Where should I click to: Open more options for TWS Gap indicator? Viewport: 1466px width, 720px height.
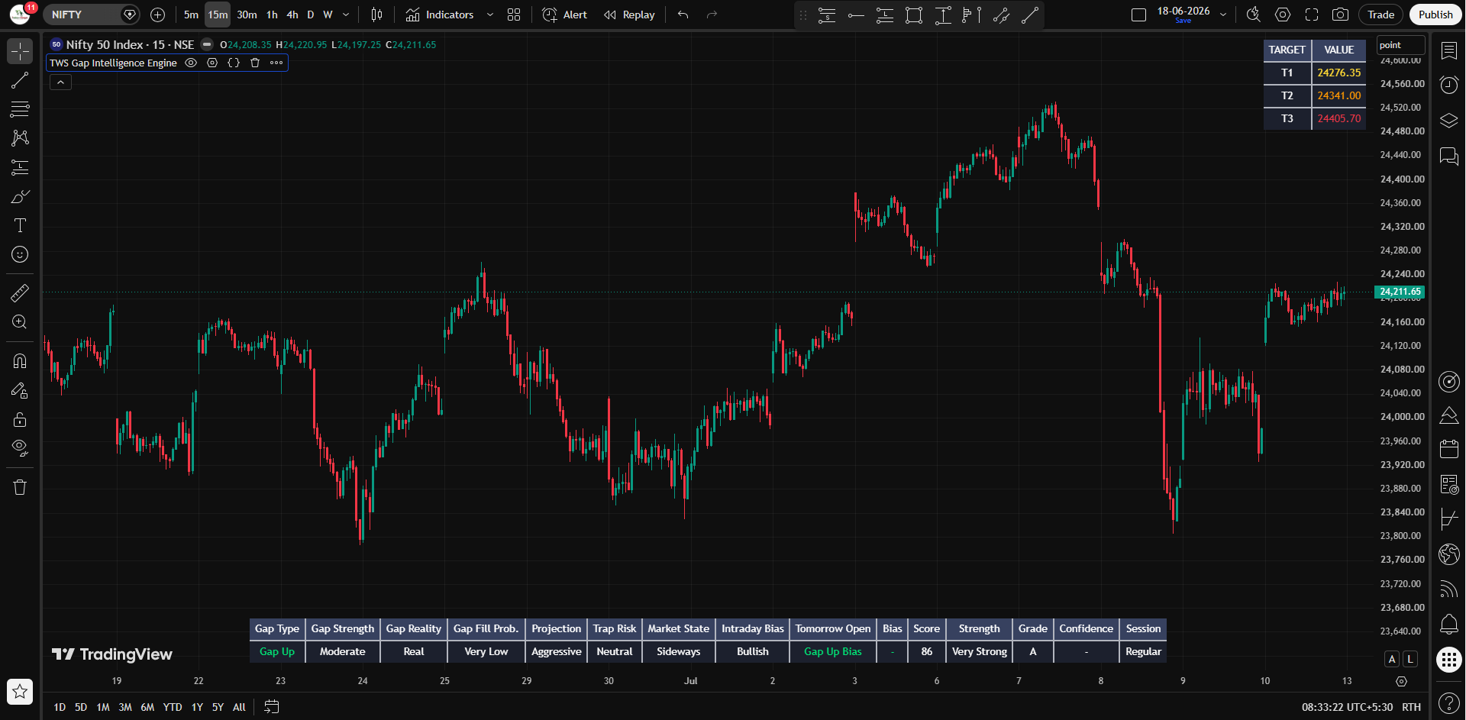coord(276,63)
